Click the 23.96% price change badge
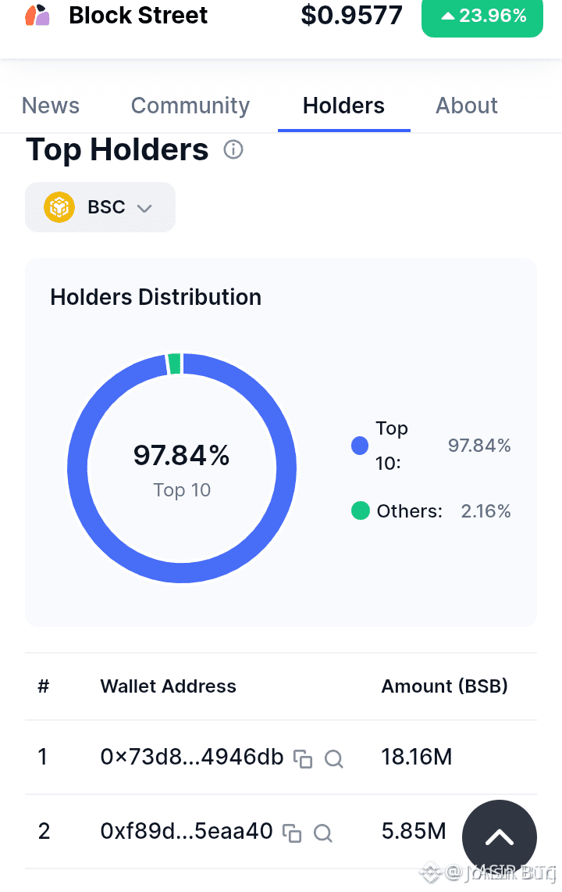The image size is (562, 892). click(x=482, y=16)
